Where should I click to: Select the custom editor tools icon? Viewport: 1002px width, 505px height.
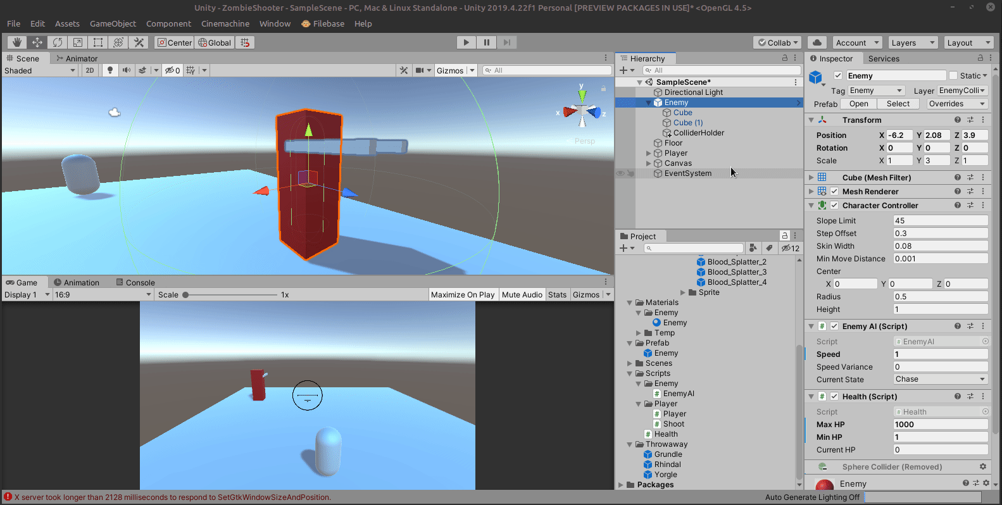(x=139, y=42)
